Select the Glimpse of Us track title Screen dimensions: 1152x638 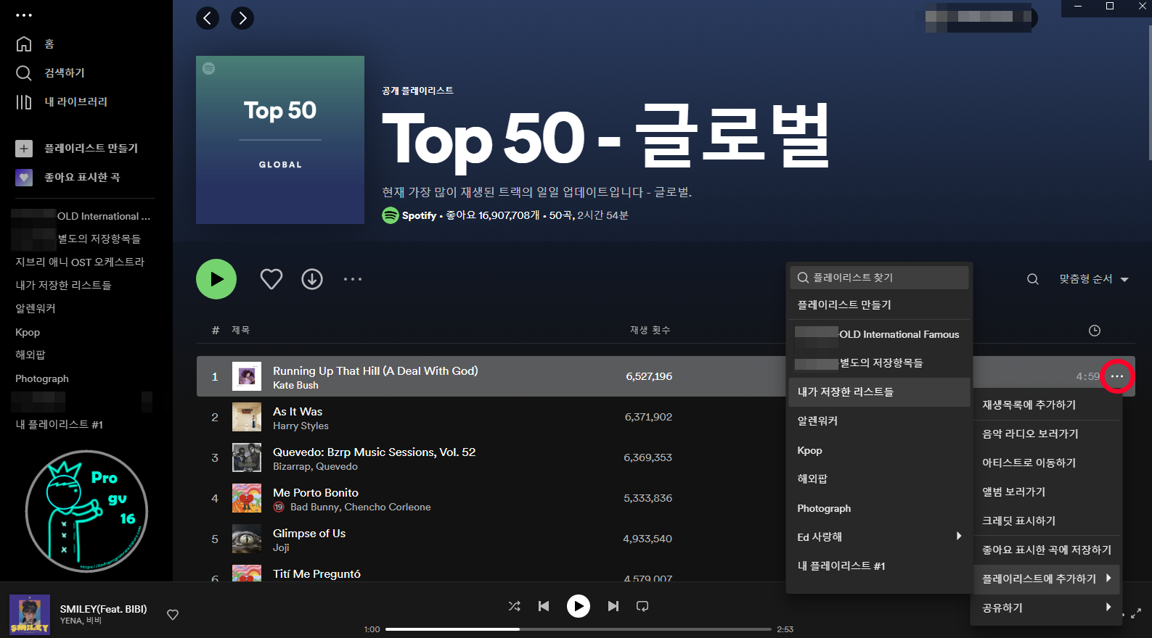[x=309, y=533]
